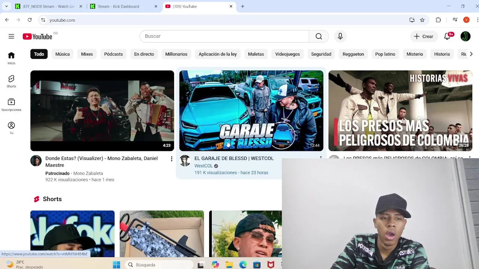Screen dimensions: 479x269
Task: Go back with the browser back arrow
Action: tap(7, 20)
